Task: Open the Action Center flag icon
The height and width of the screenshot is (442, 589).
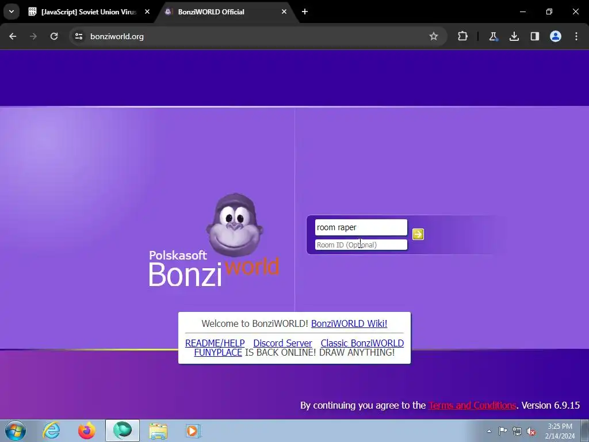Action: [x=503, y=431]
